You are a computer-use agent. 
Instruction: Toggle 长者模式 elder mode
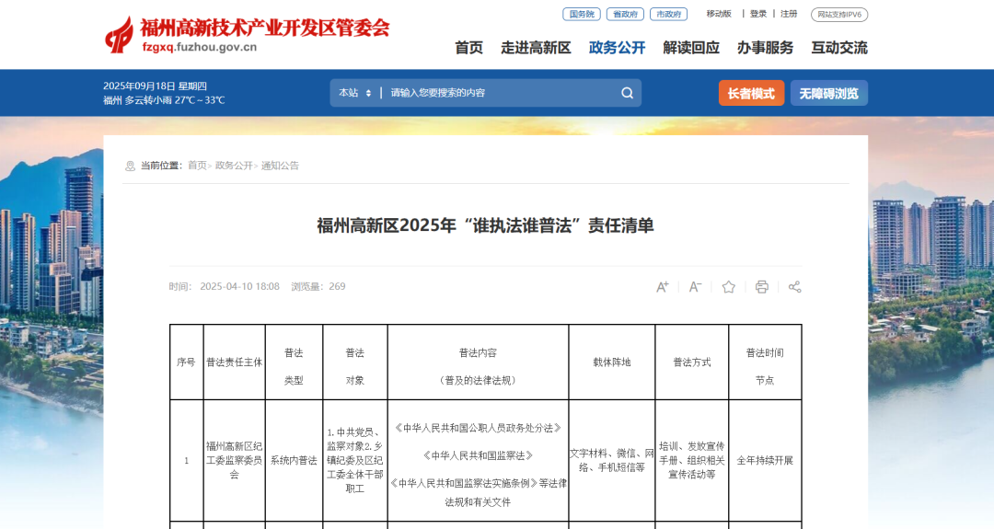coord(751,93)
